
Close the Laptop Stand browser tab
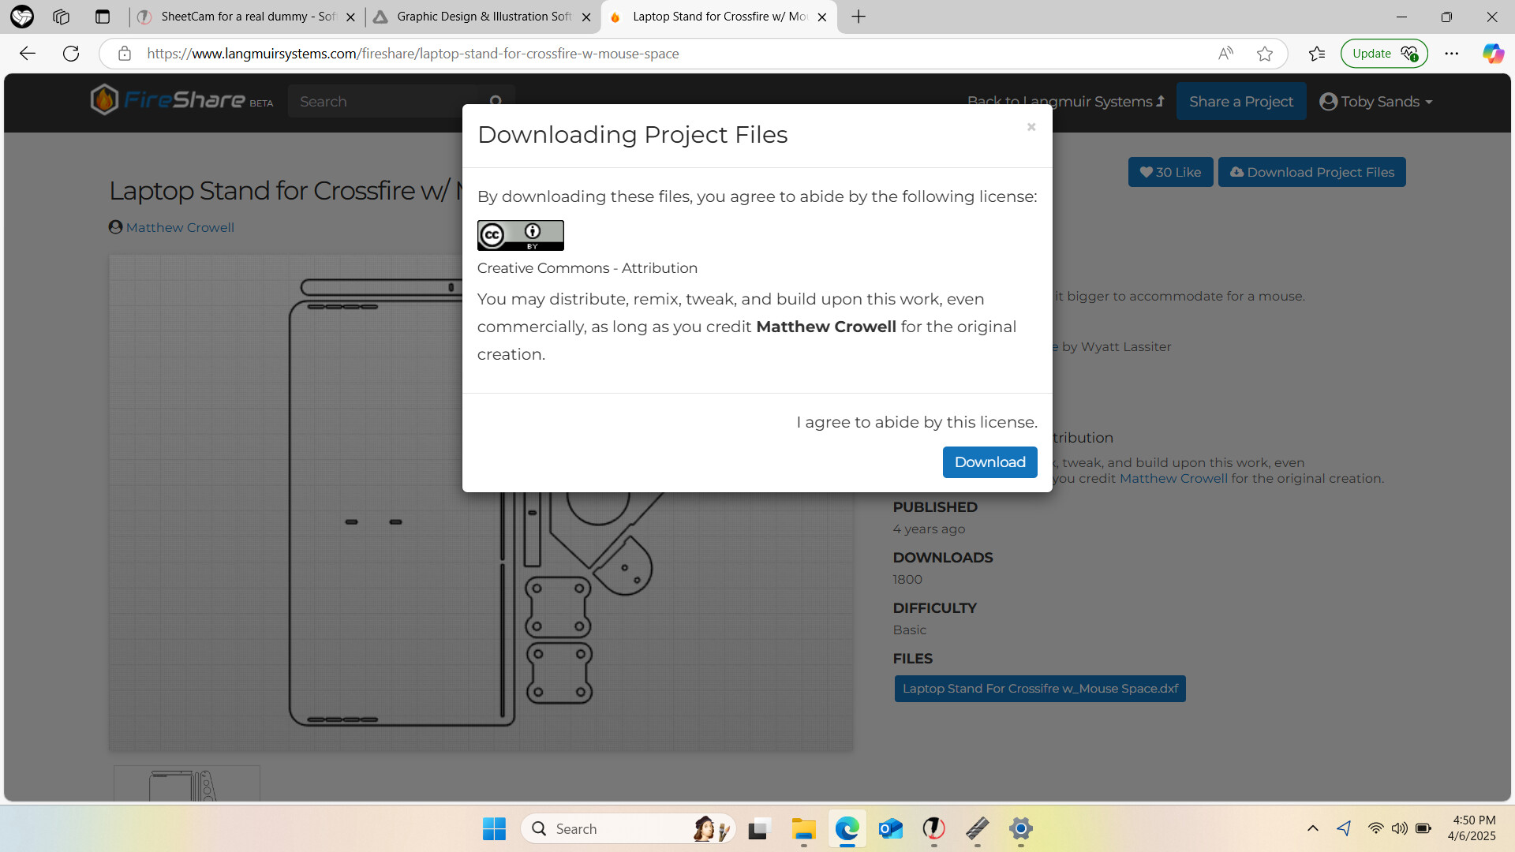[821, 17]
